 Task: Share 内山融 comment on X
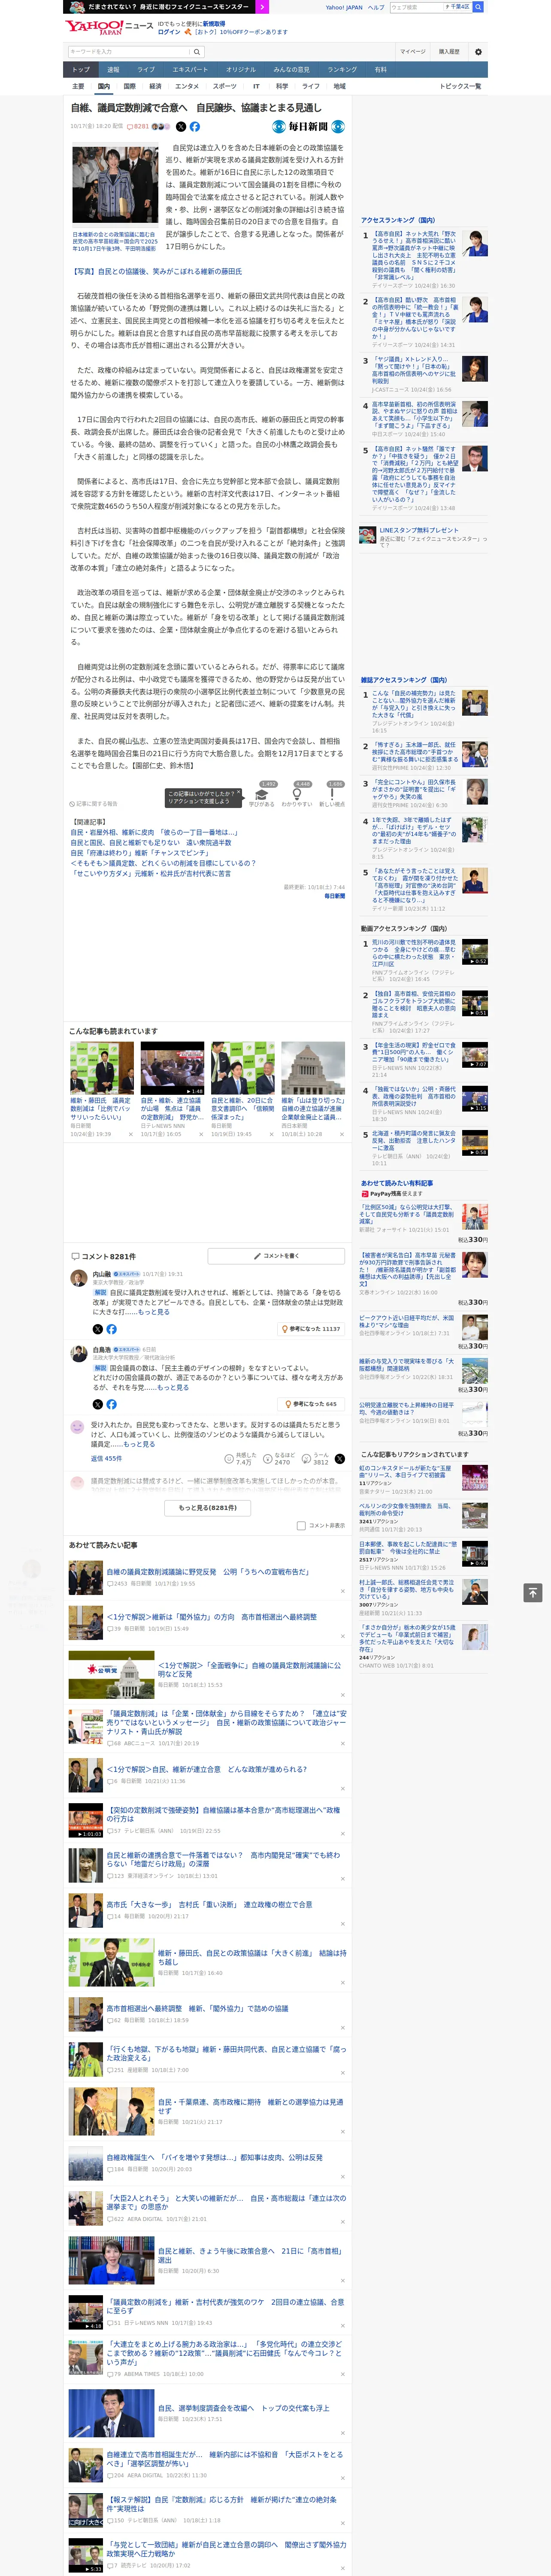pos(98,1329)
